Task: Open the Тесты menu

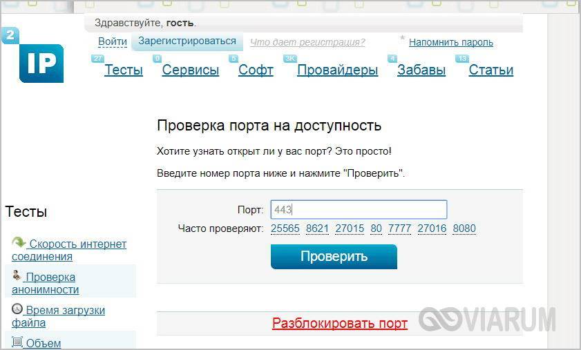Action: click(x=123, y=70)
